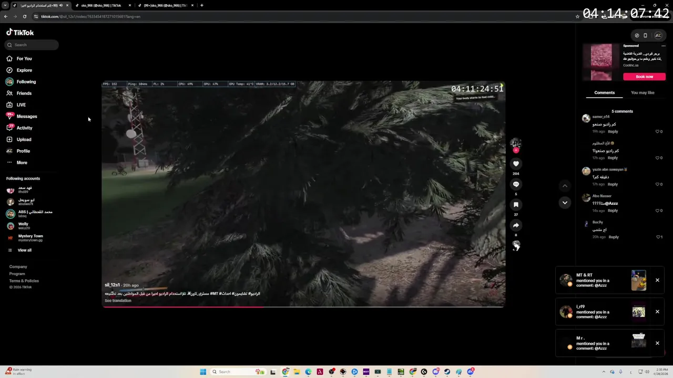673x378 pixels.
Task: Open sil_12s1 username on the video
Action: point(112,285)
